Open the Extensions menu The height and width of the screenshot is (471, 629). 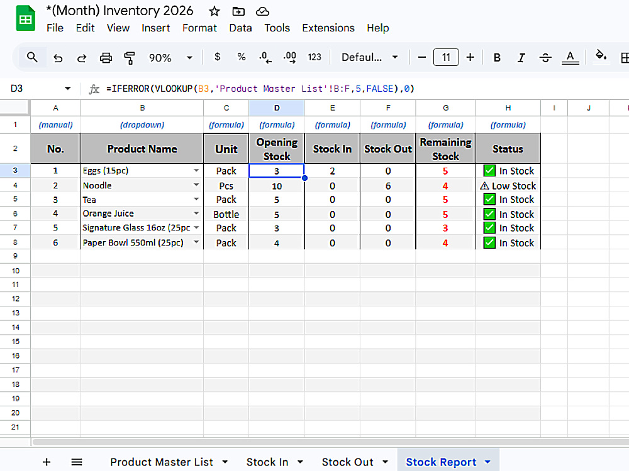point(328,28)
